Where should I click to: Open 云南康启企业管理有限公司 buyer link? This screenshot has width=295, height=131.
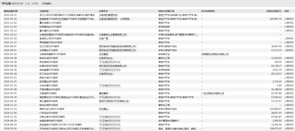[113, 35]
